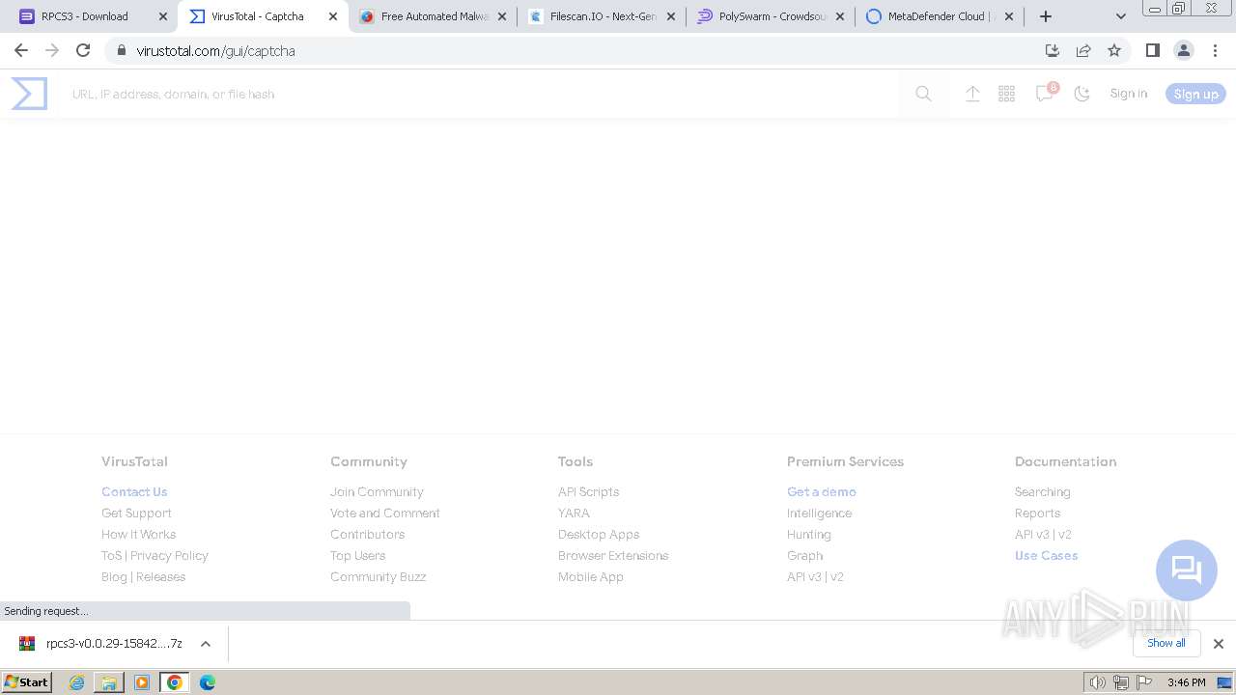Open Microsoft Edge from taskbar
This screenshot has height=695, width=1236.
[208, 682]
